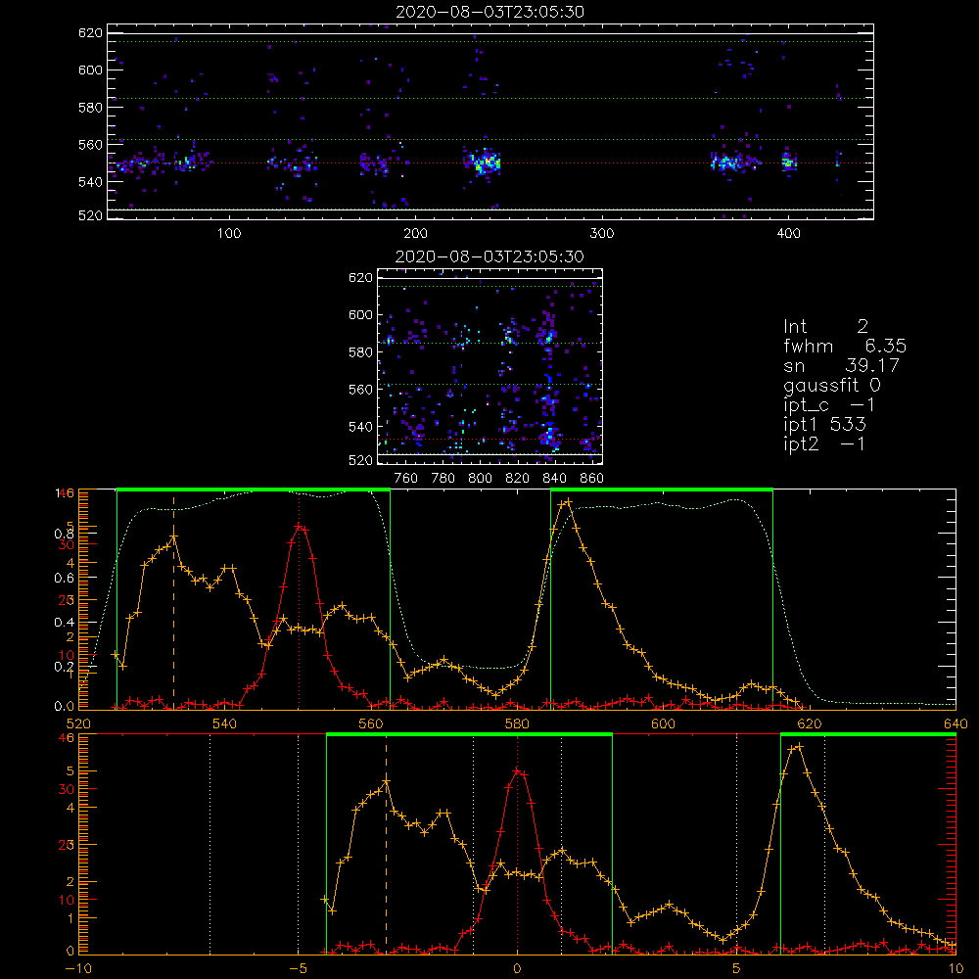Viewport: 979px width, 979px height.
Task: Click the '540' y-axis label of middle plot
Action: (360, 427)
